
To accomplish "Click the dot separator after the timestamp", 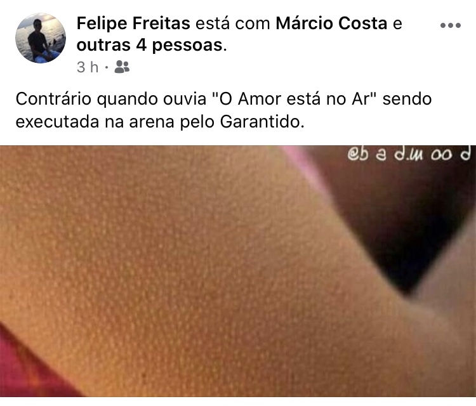I will click(107, 67).
